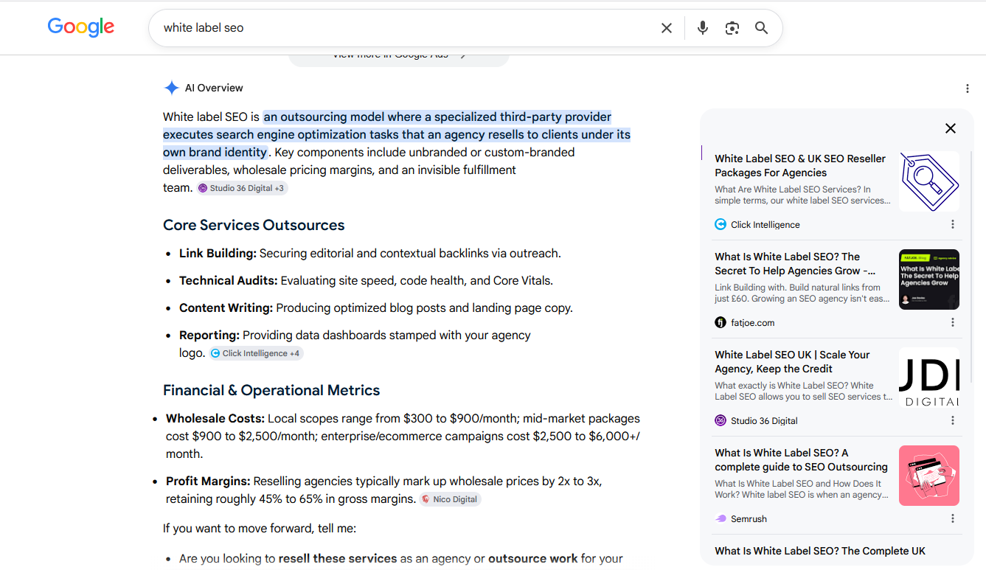Click the fatjoe dark blog thumbnail
The width and height of the screenshot is (986, 570).
pyautogui.click(x=929, y=279)
